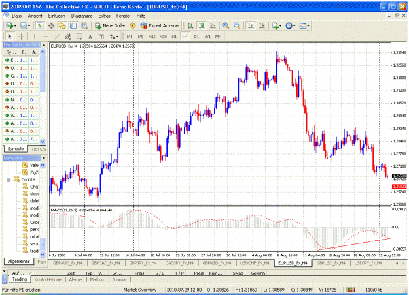Screen dimensions: 409x295
Task: Open the Tick Chart tab
Action: click(x=39, y=149)
